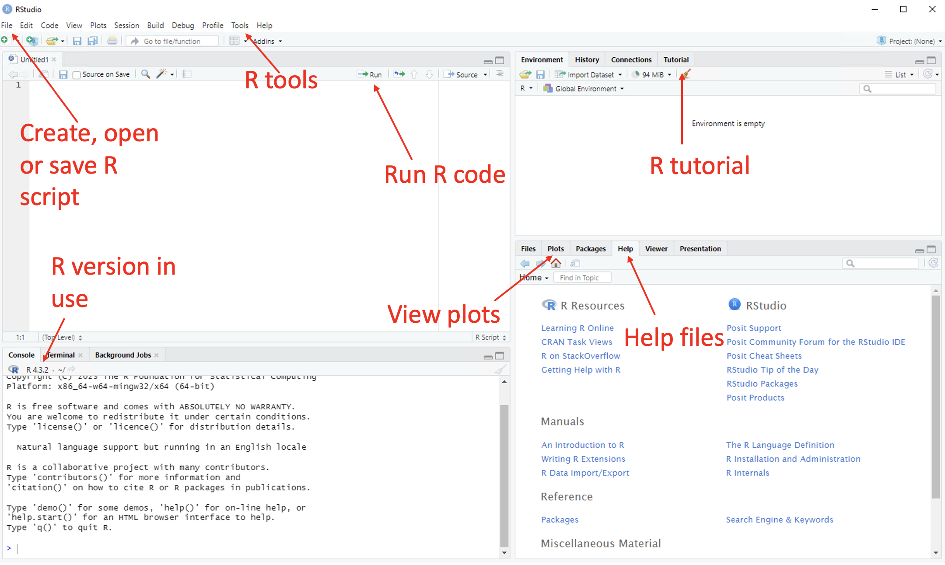Click the Go to file/function field

tap(173, 41)
